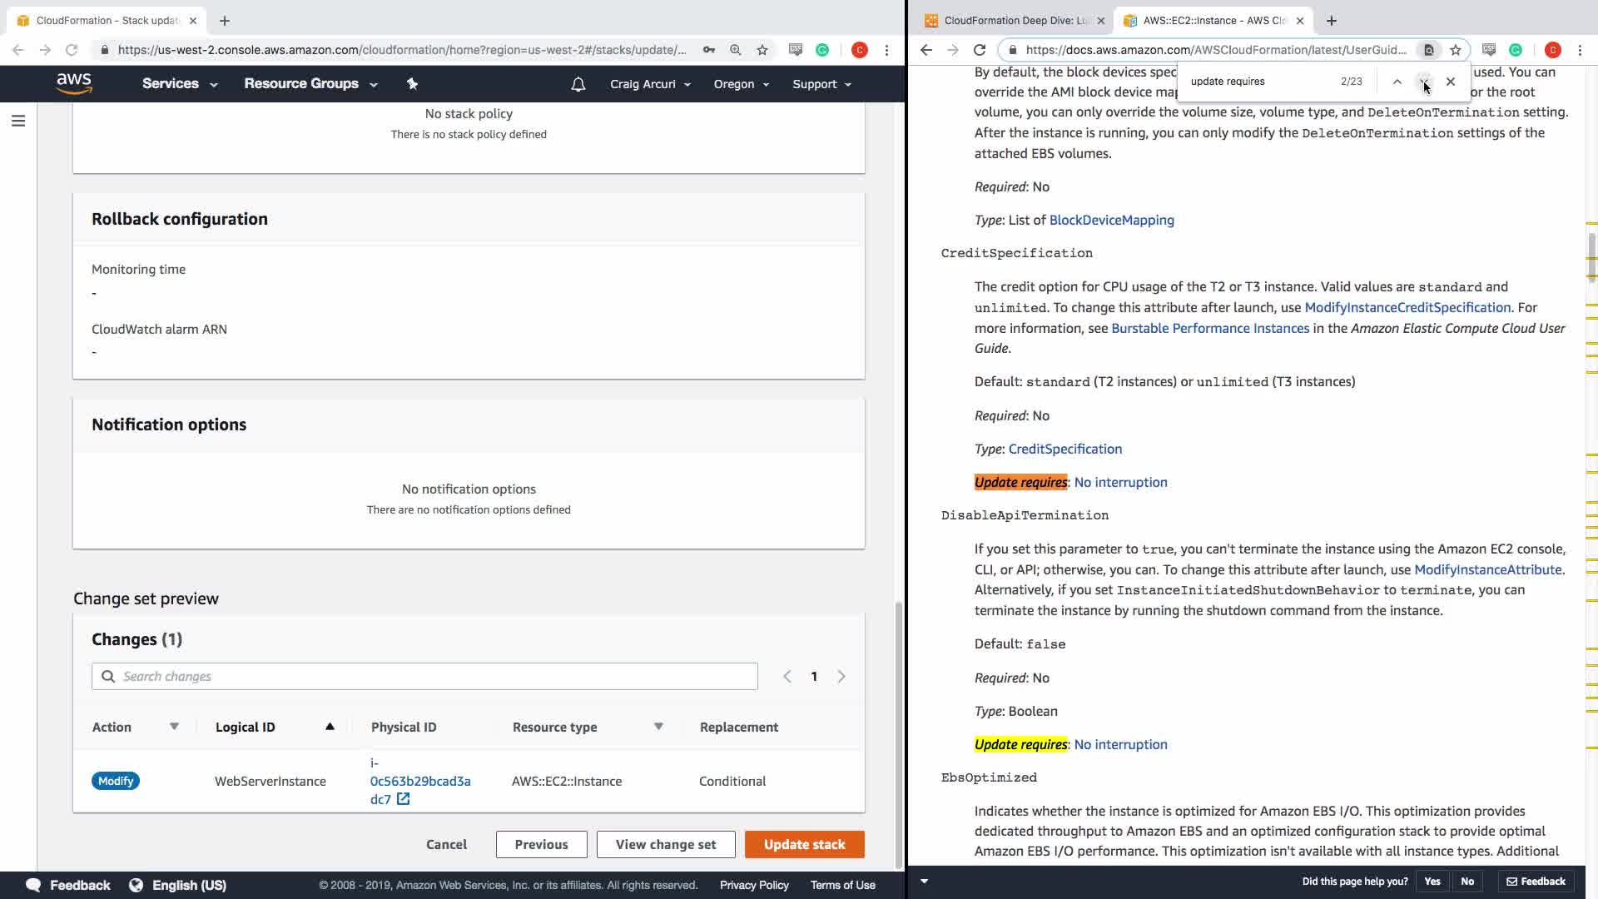1598x899 pixels.
Task: Open the physical ID external link icon
Action: pos(403,799)
